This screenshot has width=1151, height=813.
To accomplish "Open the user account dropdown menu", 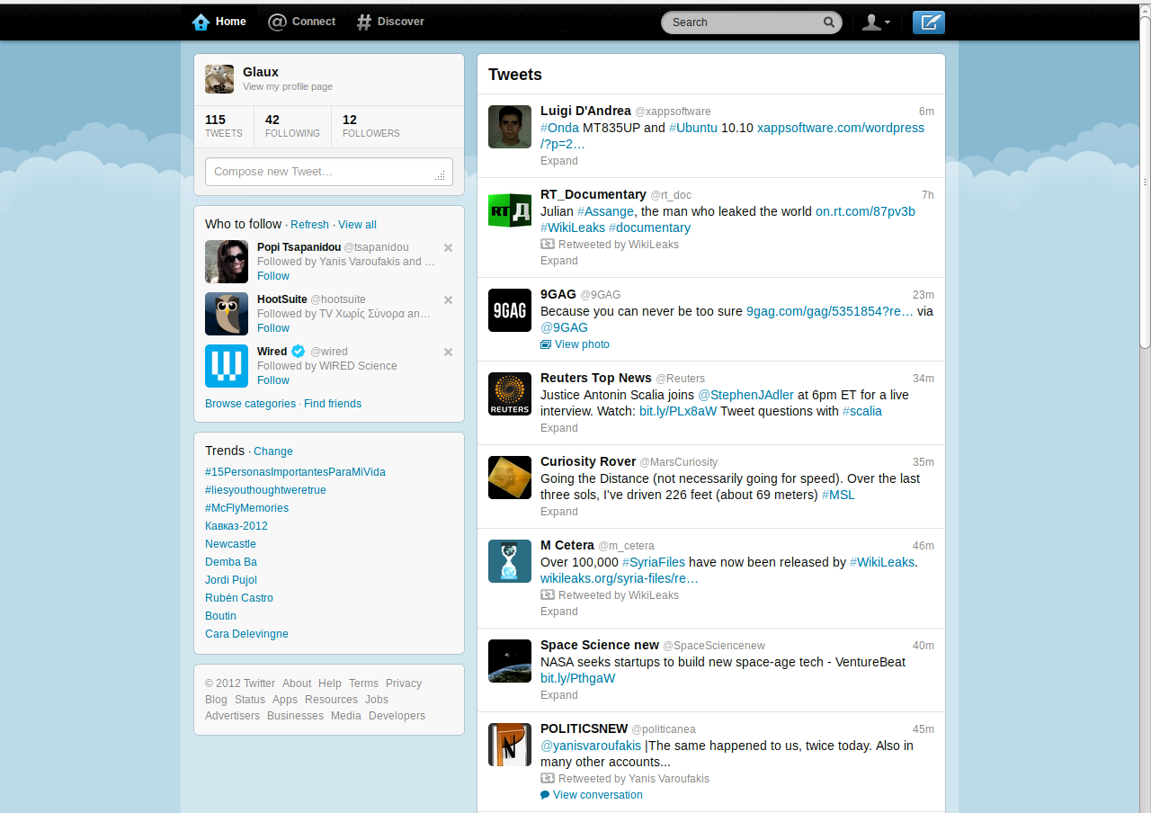I will coord(876,22).
